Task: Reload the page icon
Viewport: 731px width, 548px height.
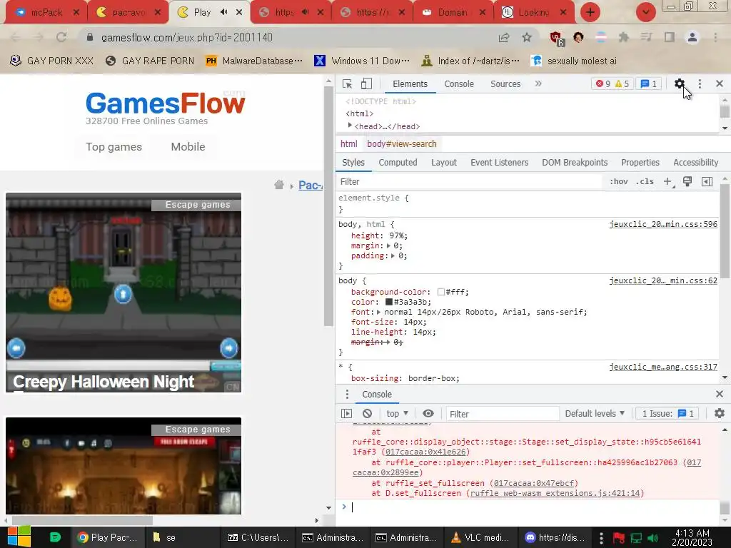Action: [x=61, y=37]
